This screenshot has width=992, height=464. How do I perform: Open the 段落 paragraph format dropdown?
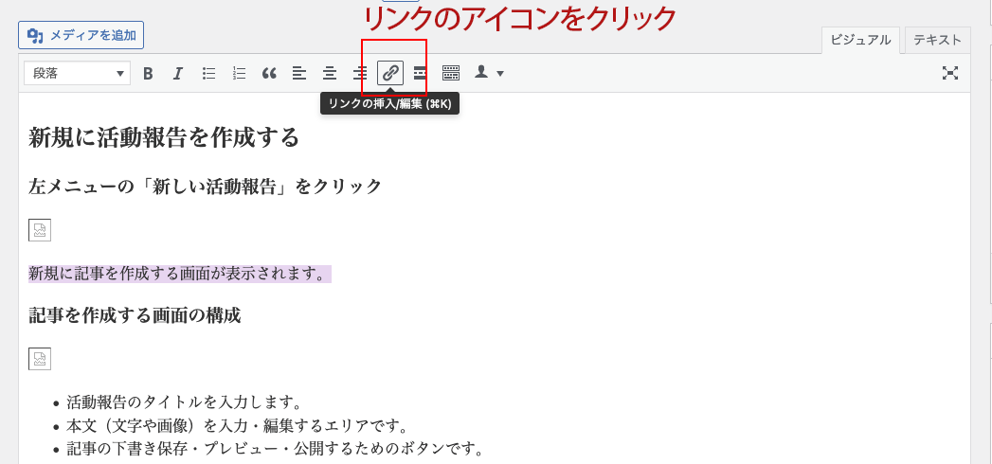[x=77, y=73]
